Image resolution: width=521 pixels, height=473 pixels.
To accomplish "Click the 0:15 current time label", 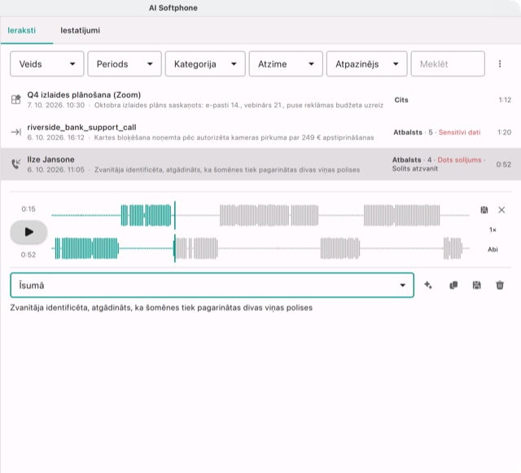I will tap(28, 209).
